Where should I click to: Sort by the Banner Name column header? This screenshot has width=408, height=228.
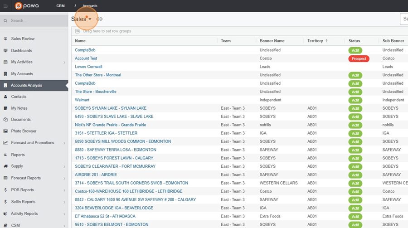point(272,41)
